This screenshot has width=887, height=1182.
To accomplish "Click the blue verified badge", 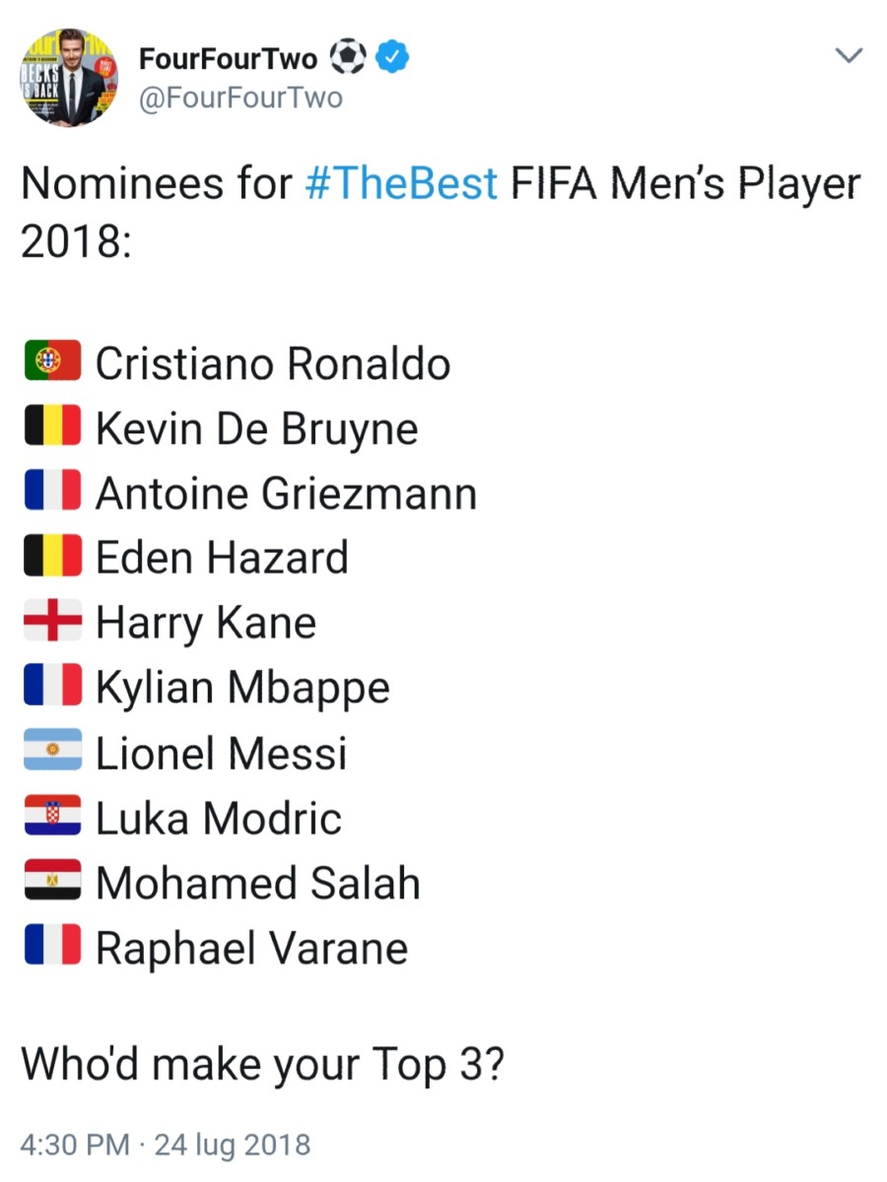I will click(x=394, y=58).
